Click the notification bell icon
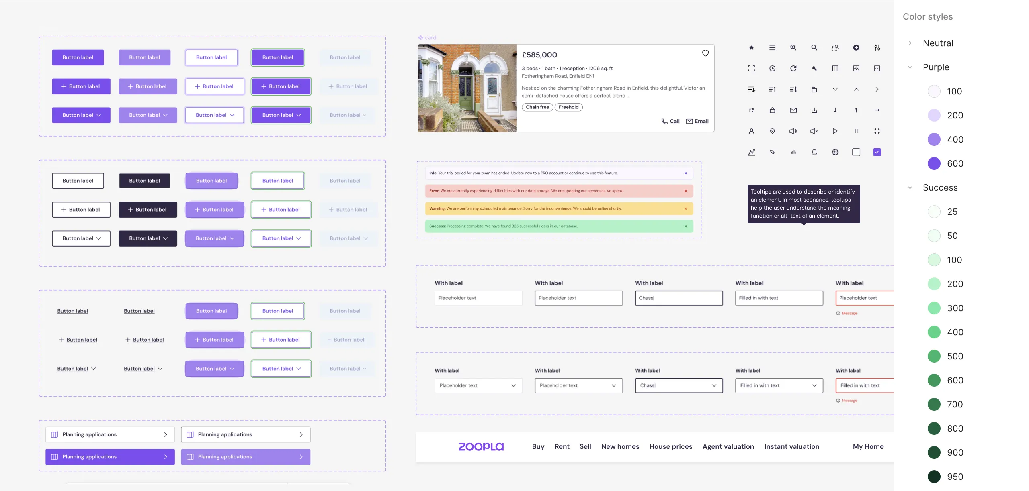 (814, 152)
